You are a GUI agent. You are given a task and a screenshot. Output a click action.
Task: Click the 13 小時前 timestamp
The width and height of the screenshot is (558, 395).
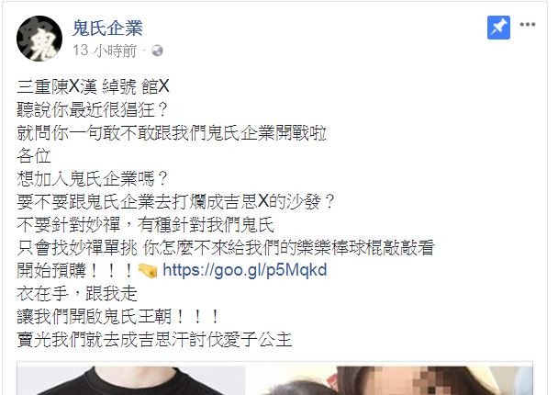(105, 51)
